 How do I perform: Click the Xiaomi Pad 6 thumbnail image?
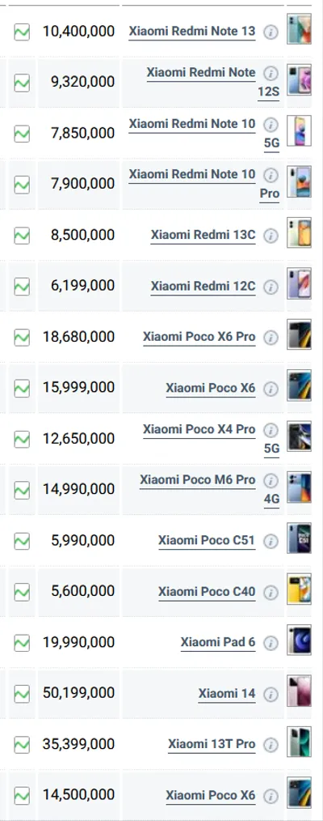click(300, 640)
